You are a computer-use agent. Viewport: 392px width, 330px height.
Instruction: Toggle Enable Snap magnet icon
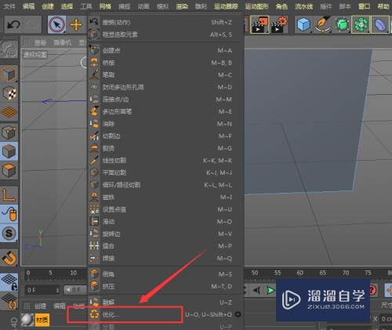[9, 257]
